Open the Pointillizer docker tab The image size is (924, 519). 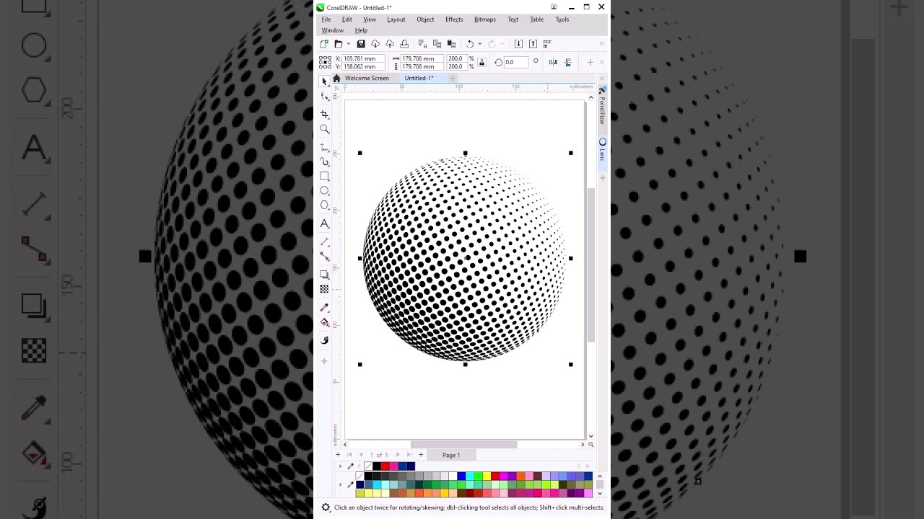click(602, 106)
